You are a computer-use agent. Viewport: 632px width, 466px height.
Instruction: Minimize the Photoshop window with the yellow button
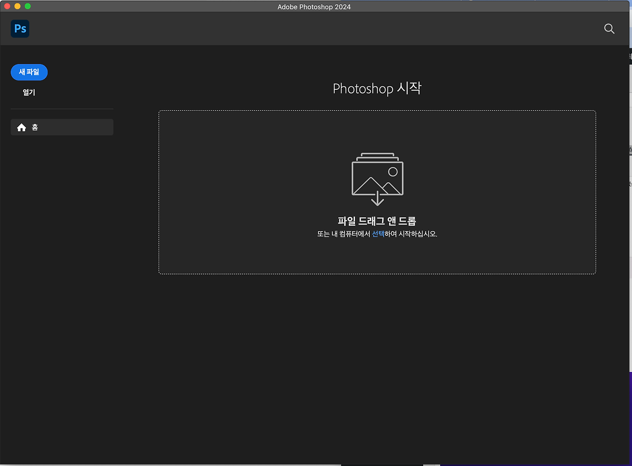pyautogui.click(x=17, y=6)
